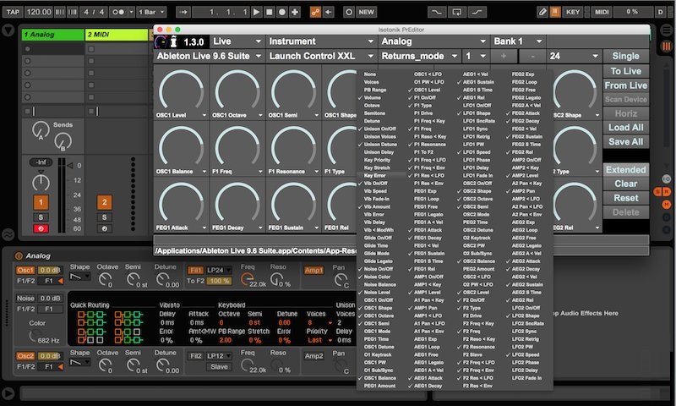Open the Returns_mode dropdown
This screenshot has width=676, height=406.
[419, 56]
